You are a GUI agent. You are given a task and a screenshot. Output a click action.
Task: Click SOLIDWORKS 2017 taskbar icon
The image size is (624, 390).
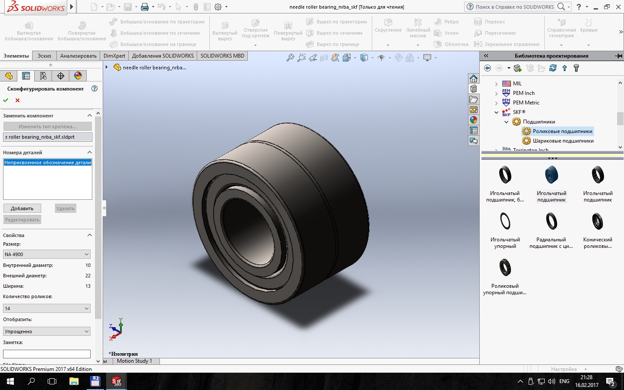(x=117, y=381)
